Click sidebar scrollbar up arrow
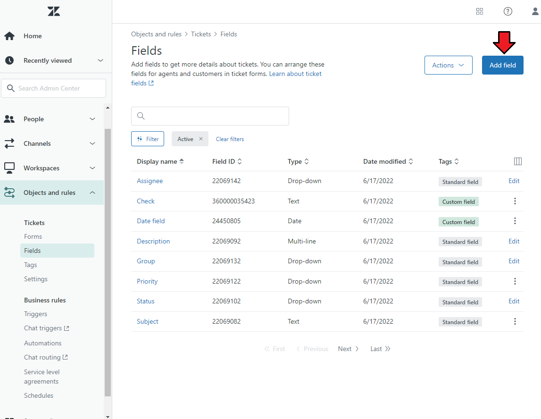 tap(108, 108)
